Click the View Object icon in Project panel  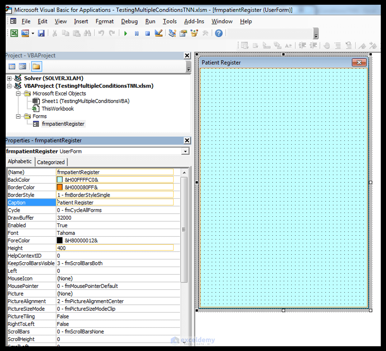[22, 66]
